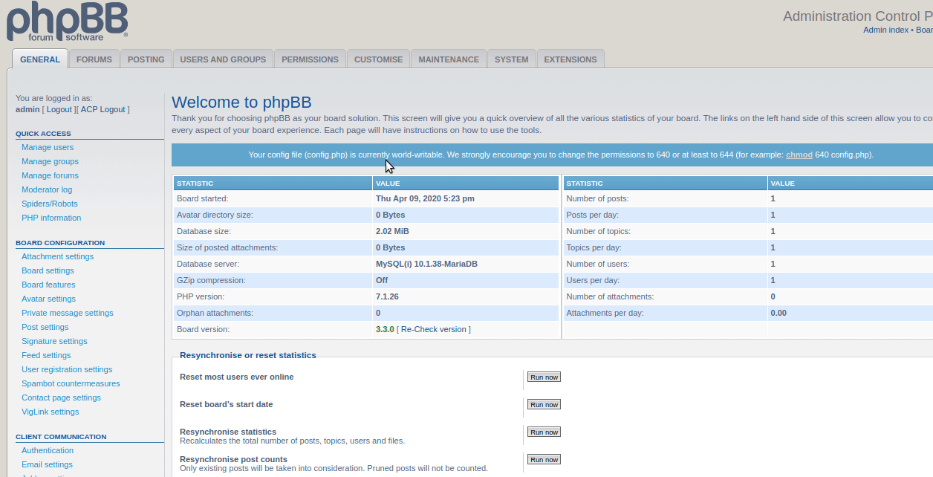Click the Attachments per day label
The height and width of the screenshot is (477, 933).
click(605, 313)
